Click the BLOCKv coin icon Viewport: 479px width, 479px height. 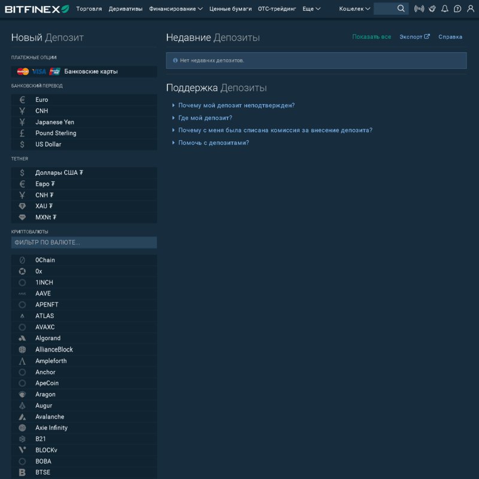click(22, 450)
